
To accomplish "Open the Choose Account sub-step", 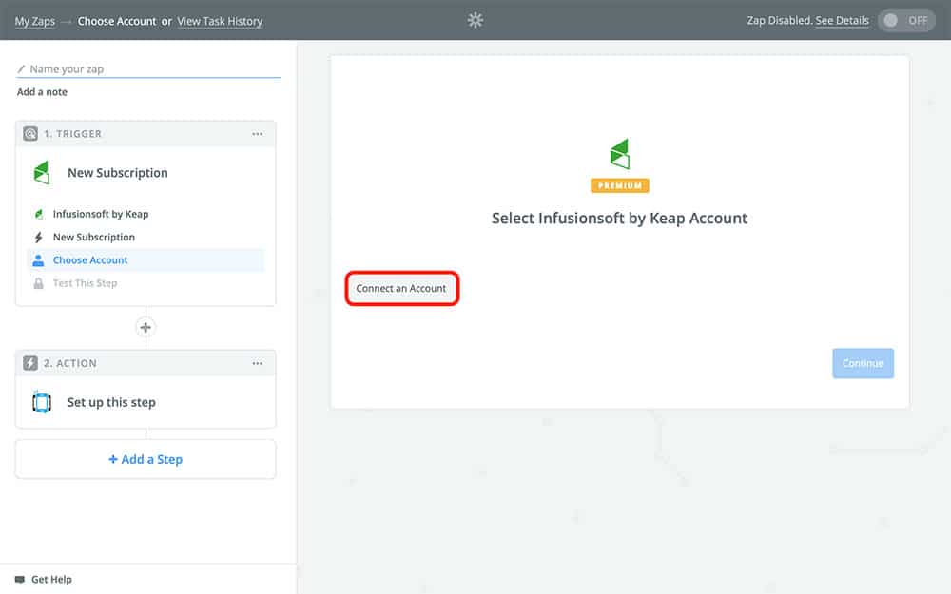I will click(90, 260).
